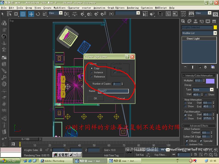Image resolution: width=219 pixels, height=164 pixels.
Task: Select the Select and Uniform Scale tool
Action: point(45,14)
